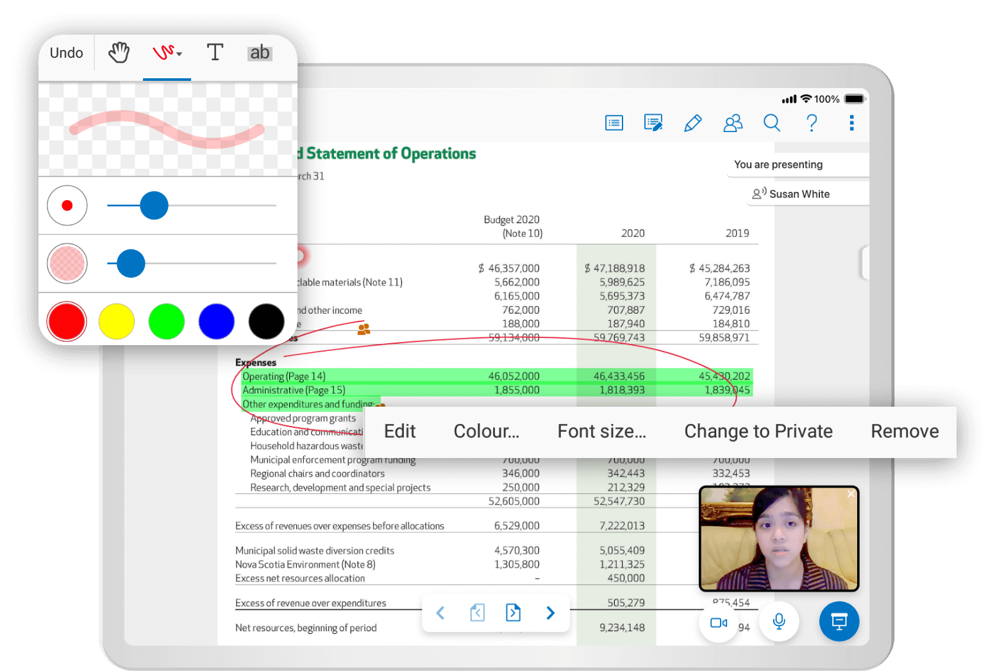Open the participants panel

[733, 123]
